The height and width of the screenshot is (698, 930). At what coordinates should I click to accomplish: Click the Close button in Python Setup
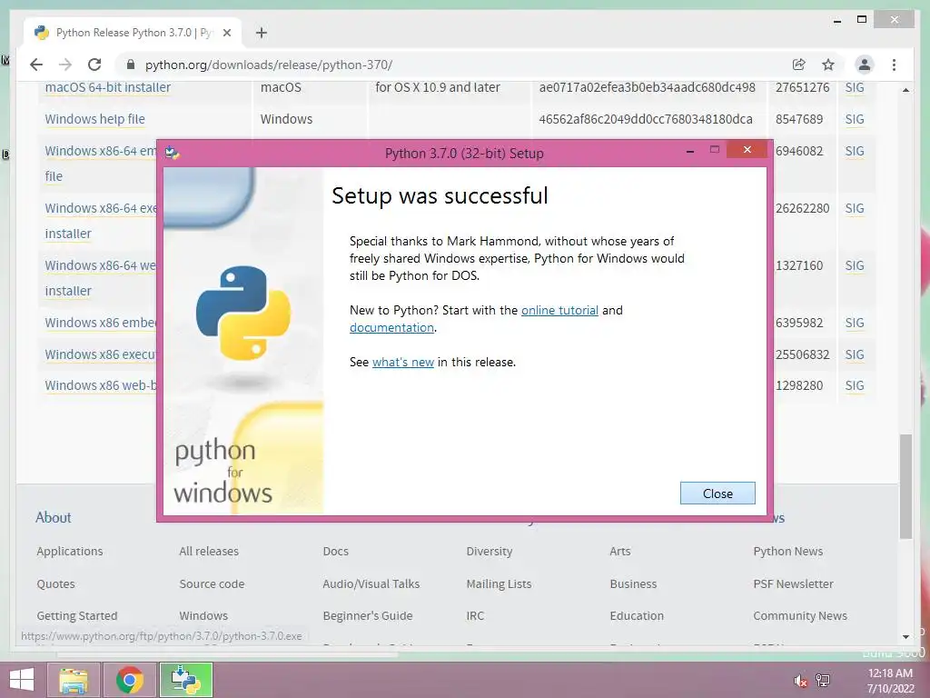717,494
